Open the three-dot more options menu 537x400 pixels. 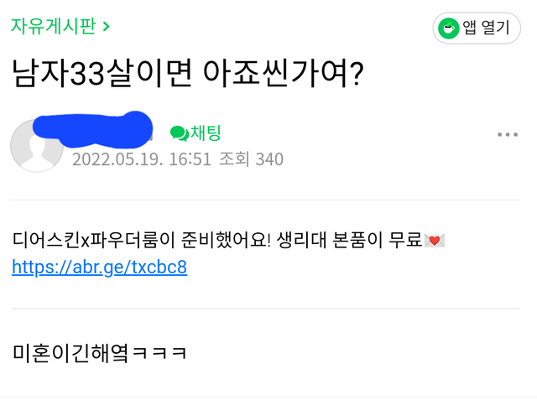tap(508, 134)
